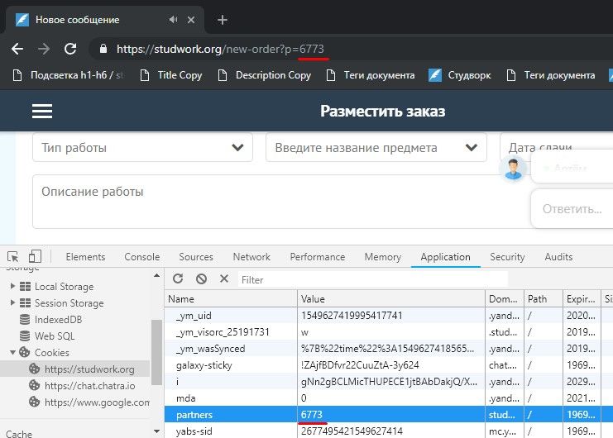
Task: Open a new browser tab
Action: (222, 20)
